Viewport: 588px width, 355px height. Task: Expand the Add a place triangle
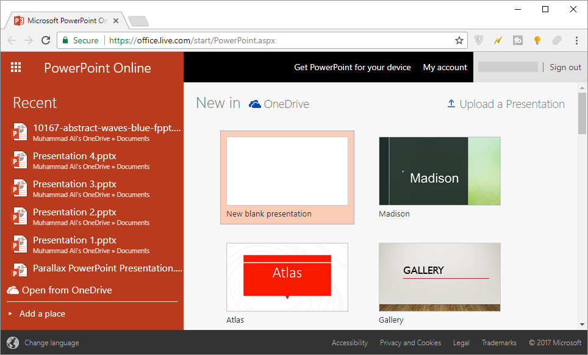click(10, 314)
